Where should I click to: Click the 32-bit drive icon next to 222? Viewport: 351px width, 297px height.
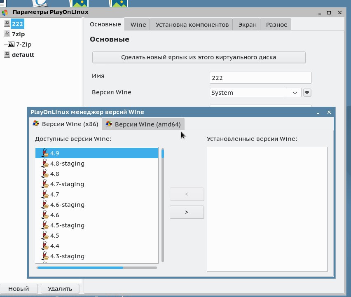click(7, 23)
